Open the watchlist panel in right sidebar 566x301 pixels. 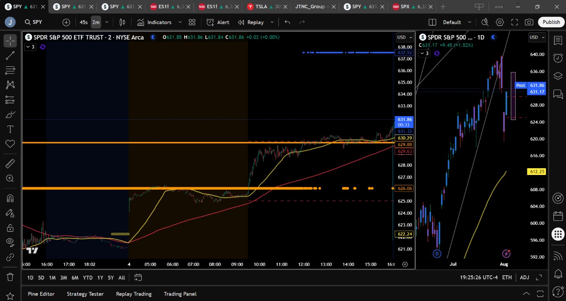pos(558,41)
